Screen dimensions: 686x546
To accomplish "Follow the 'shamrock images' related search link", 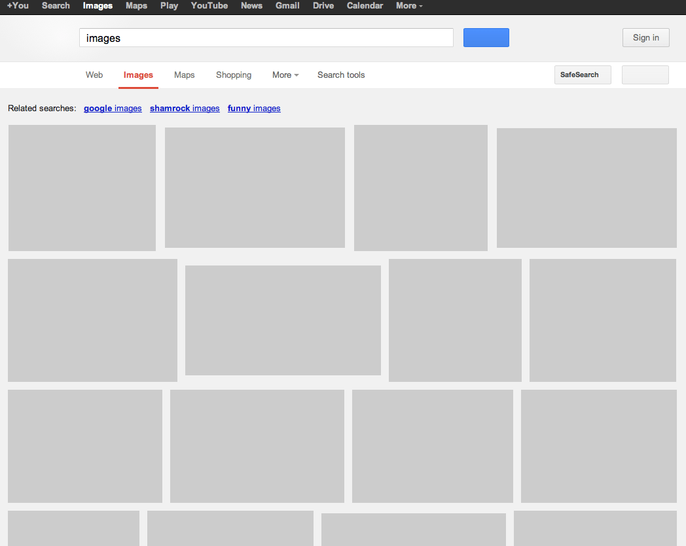I will tap(184, 108).
